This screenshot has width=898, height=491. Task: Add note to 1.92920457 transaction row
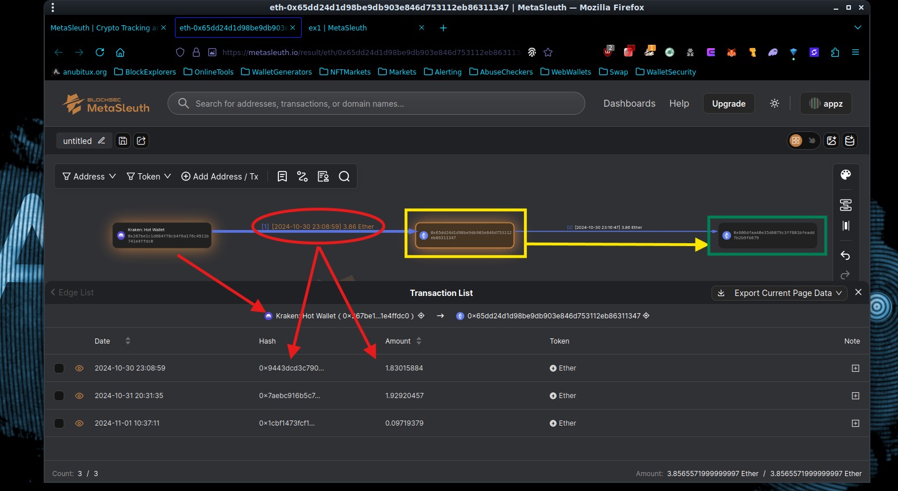(856, 396)
